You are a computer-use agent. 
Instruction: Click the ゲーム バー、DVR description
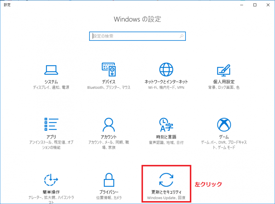click(x=224, y=145)
